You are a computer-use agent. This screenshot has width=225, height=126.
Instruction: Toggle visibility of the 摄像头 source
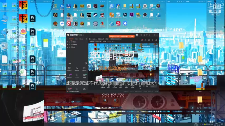click(67, 42)
